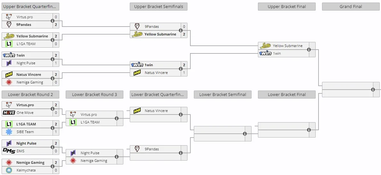This screenshot has height=175, width=381.
Task: Select the Lower Bracket Round 3 header
Action: tap(95, 95)
